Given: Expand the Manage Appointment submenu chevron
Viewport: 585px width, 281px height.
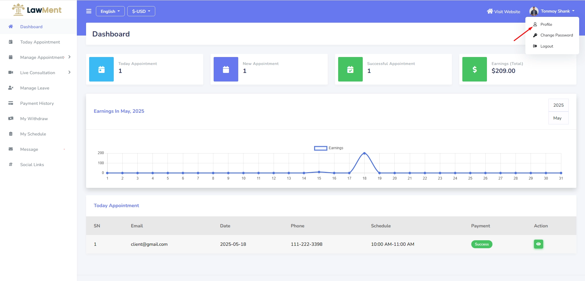Looking at the screenshot, I should (69, 57).
